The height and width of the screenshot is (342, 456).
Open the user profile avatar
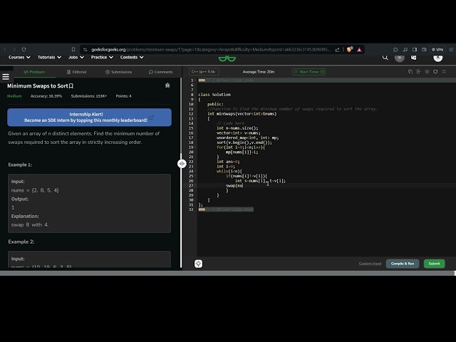point(438,57)
